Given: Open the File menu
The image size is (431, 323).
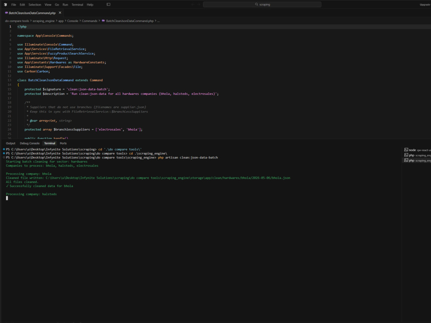Looking at the screenshot, I should click(x=14, y=5).
